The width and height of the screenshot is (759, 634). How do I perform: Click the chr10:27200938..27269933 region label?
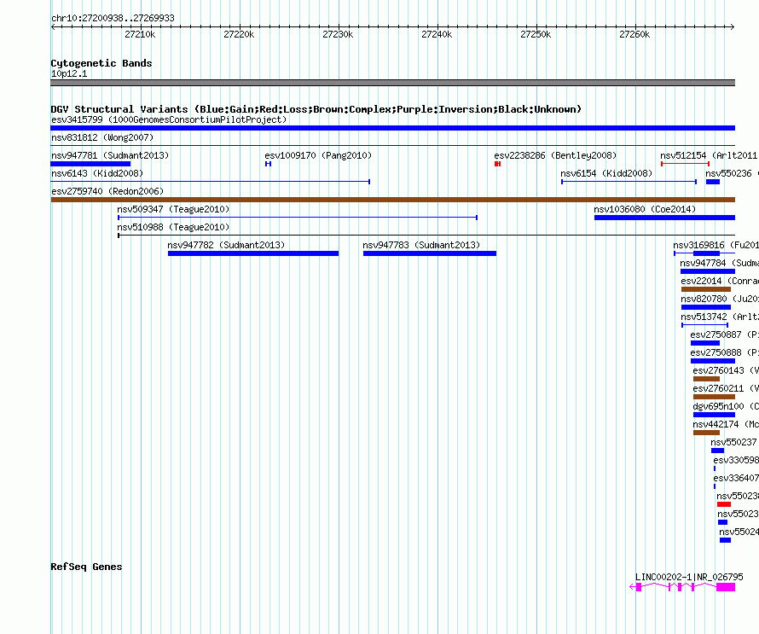click(x=113, y=18)
